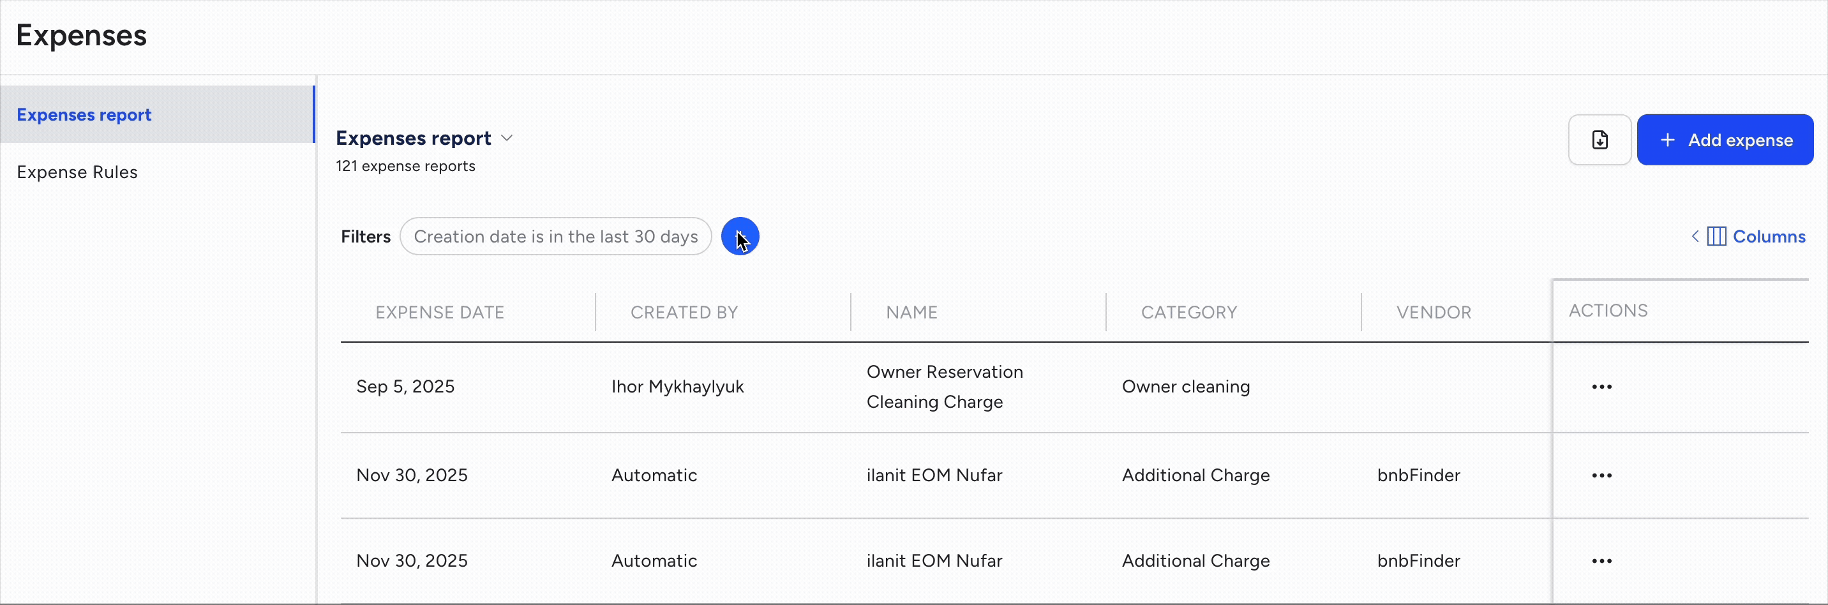Click the Owner cleaning category cell
Viewport: 1828px width, 605px height.
(1186, 387)
